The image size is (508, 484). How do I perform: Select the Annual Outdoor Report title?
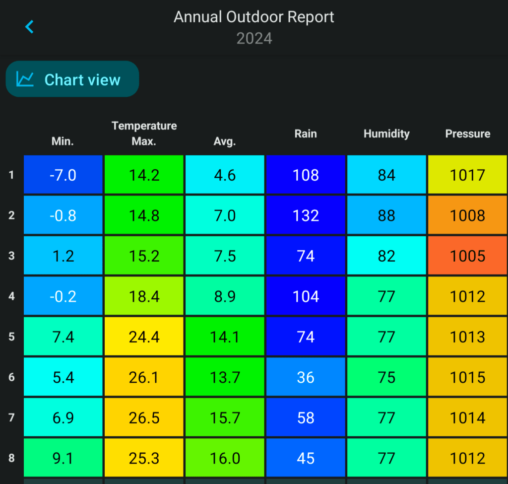pyautogui.click(x=254, y=17)
